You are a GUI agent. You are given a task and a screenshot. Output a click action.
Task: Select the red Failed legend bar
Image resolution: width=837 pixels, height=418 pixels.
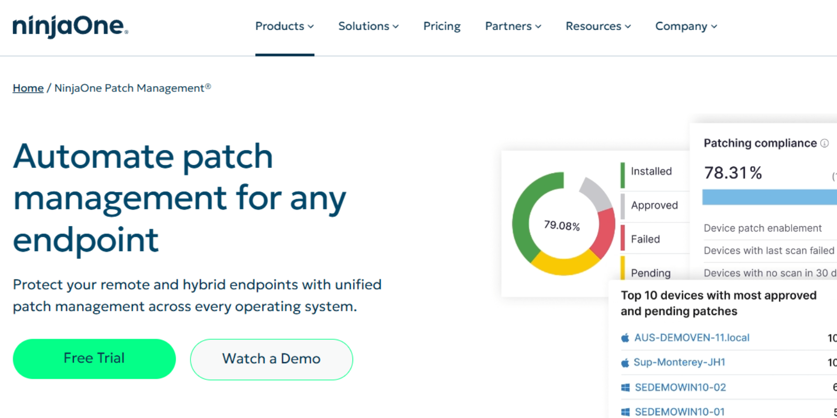(623, 238)
